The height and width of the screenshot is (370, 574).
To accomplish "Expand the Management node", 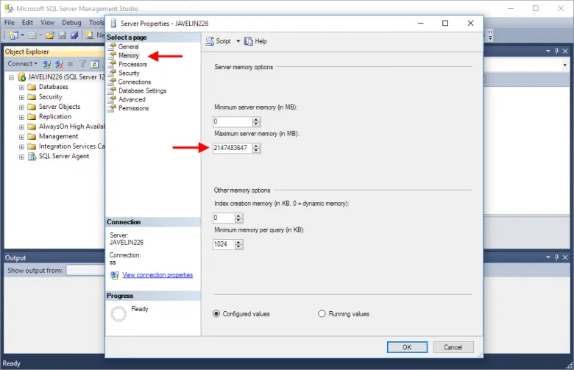I will tap(21, 137).
